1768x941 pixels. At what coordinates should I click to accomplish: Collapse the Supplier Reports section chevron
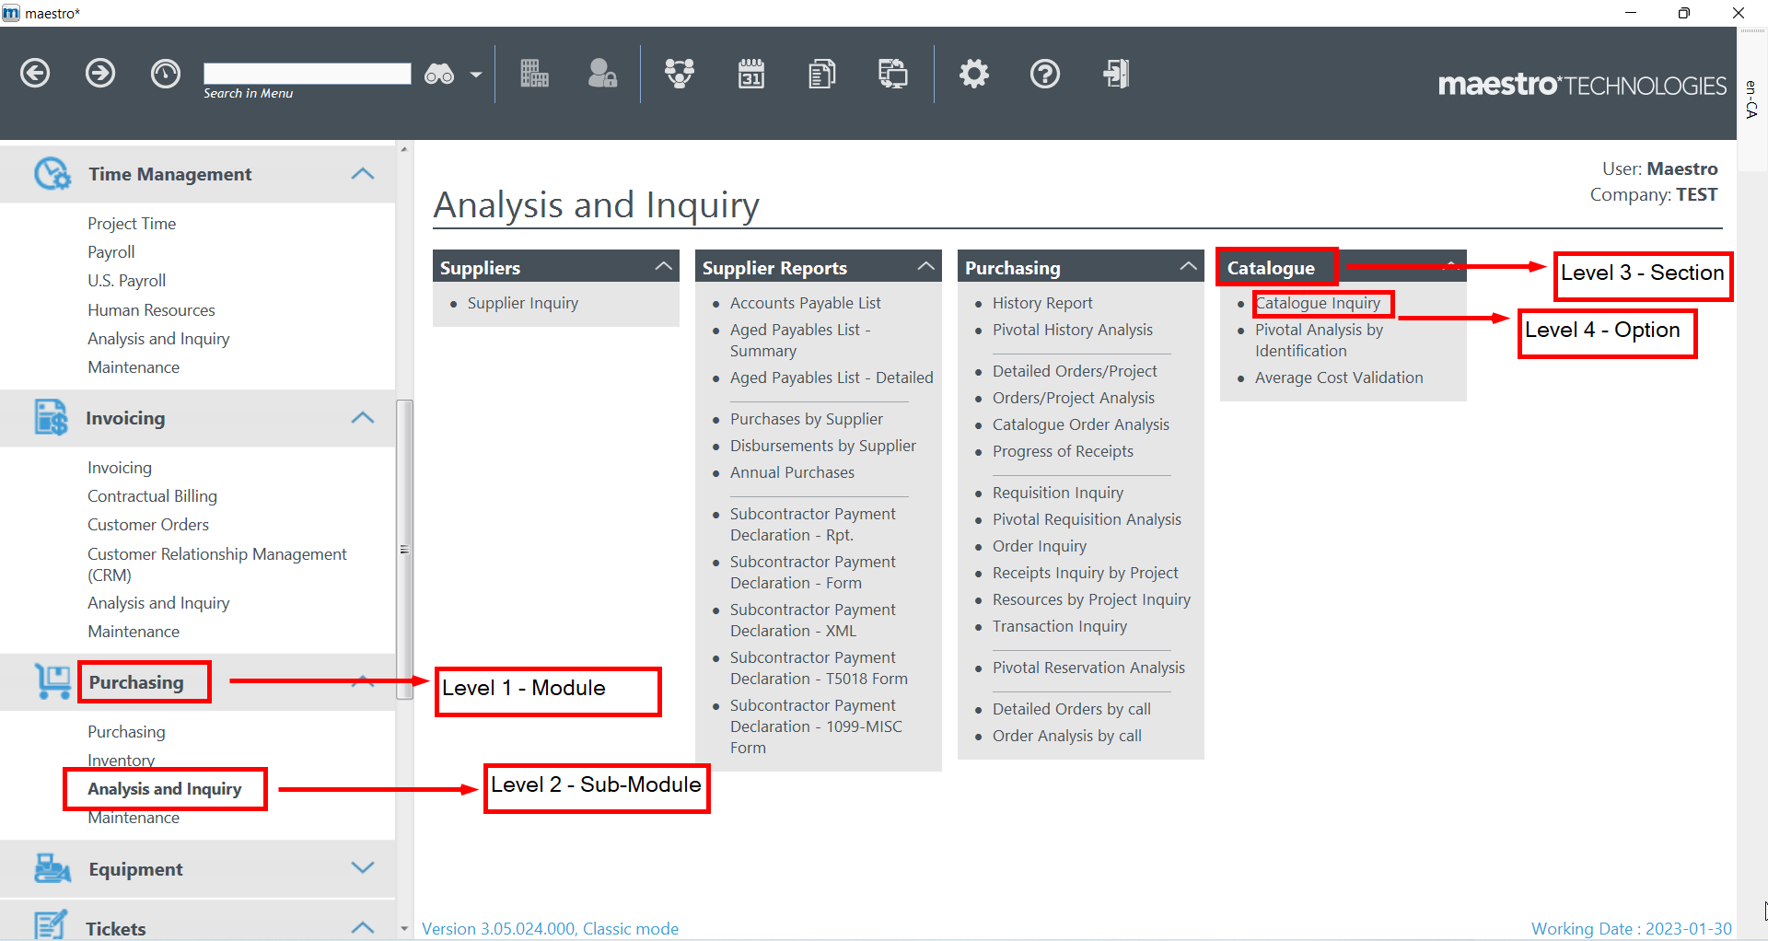pos(925,267)
